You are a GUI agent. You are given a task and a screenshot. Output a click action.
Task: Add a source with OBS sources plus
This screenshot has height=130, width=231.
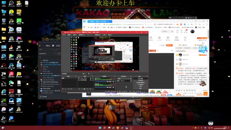79,89
